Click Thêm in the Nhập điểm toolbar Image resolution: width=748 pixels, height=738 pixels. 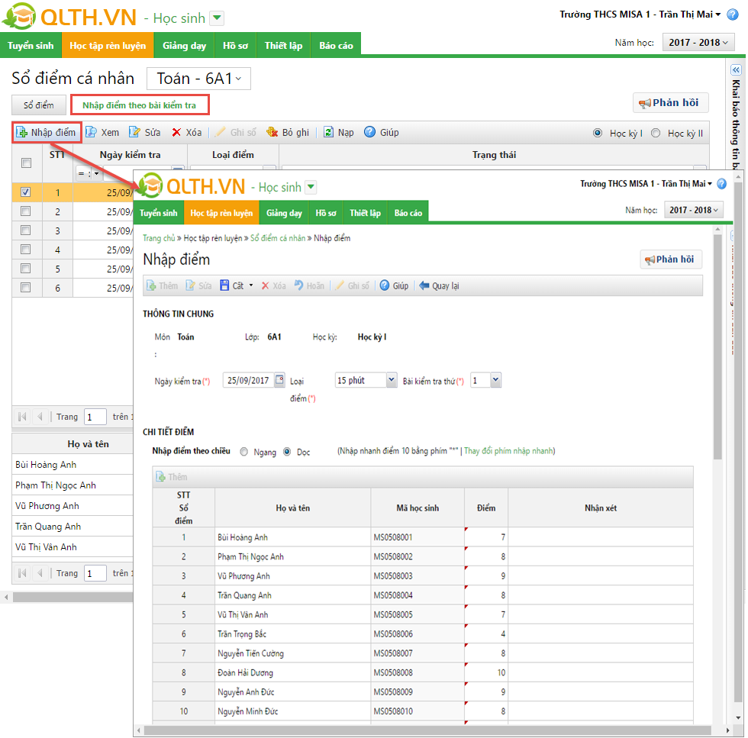tap(162, 285)
